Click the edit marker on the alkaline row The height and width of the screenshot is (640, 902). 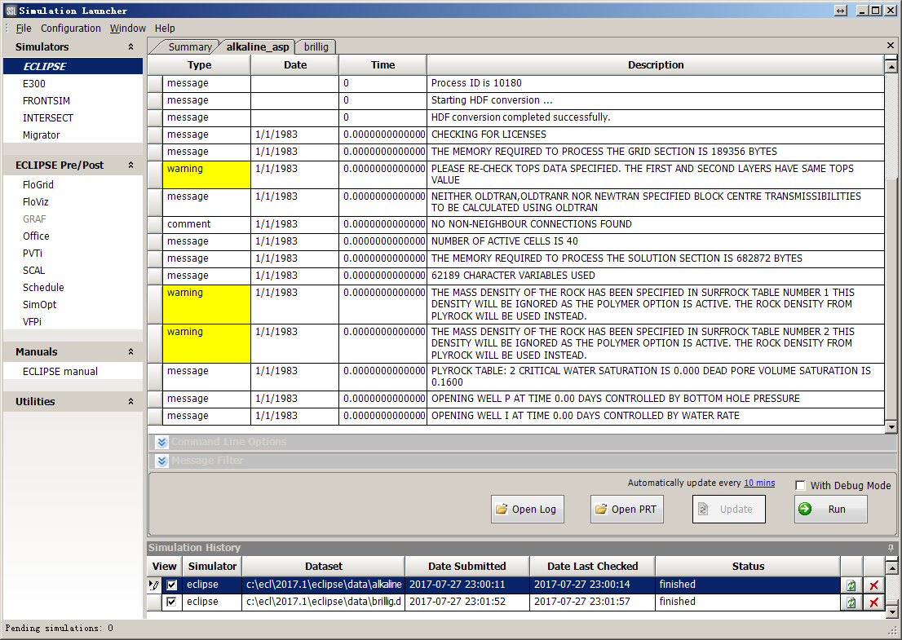tap(154, 585)
